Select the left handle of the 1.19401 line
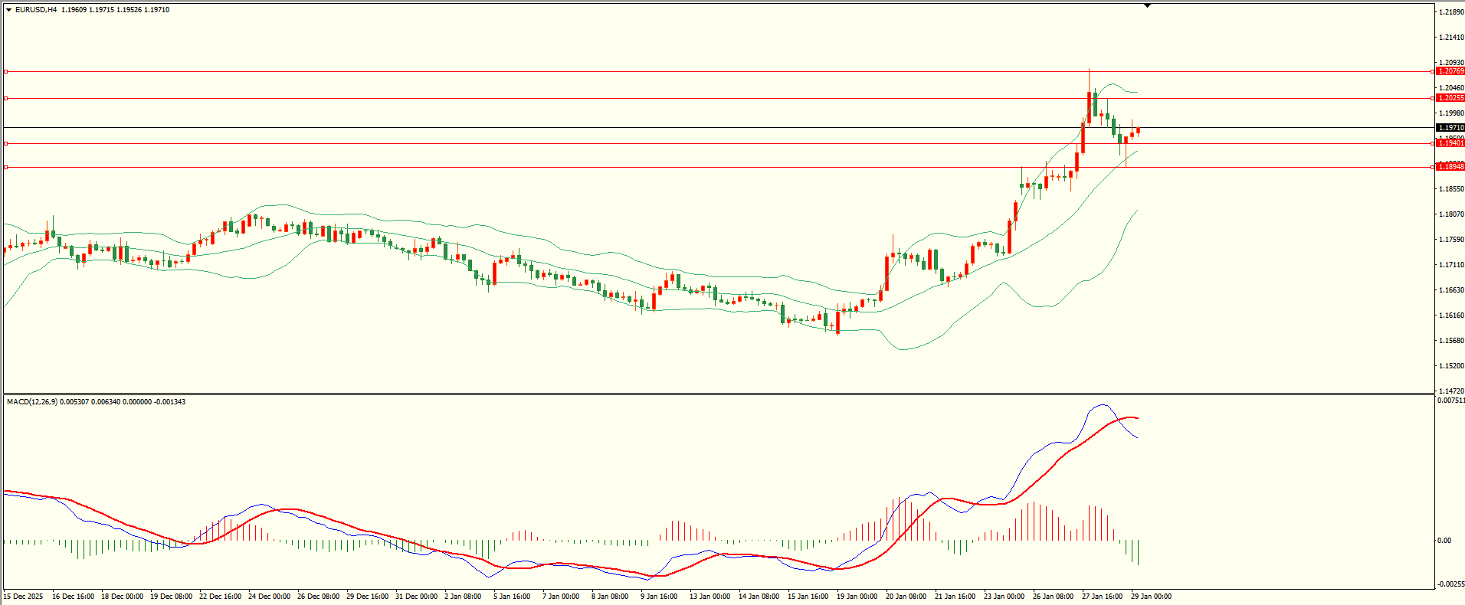 click(x=6, y=143)
